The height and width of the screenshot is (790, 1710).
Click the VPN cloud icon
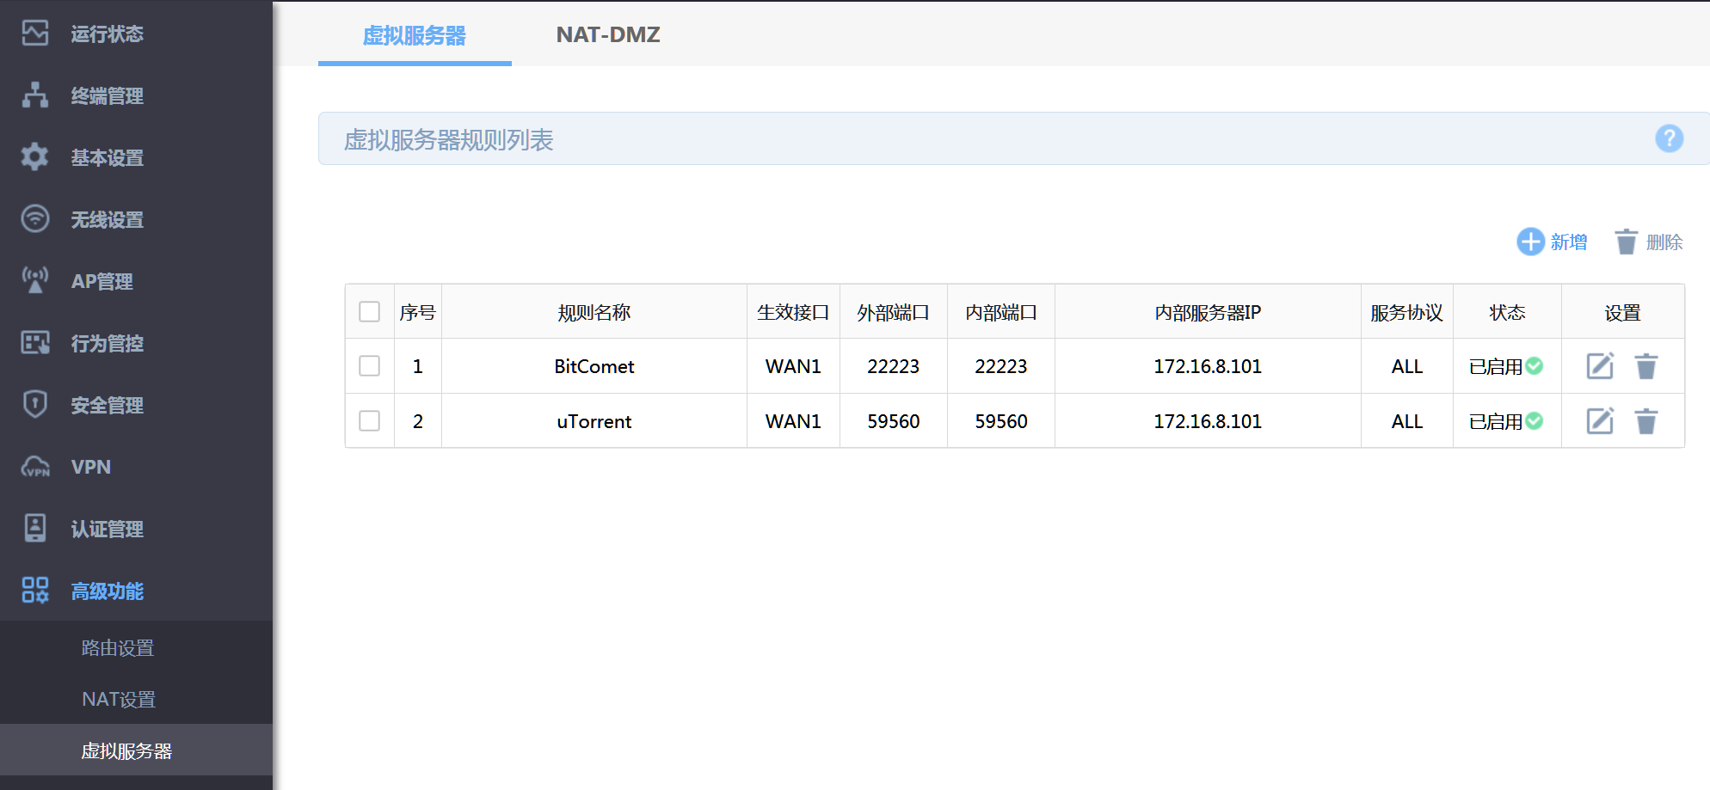[x=35, y=467]
